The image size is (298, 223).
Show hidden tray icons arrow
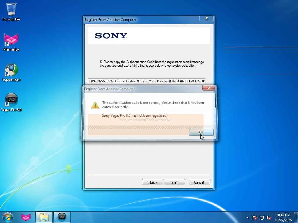click(x=247, y=218)
